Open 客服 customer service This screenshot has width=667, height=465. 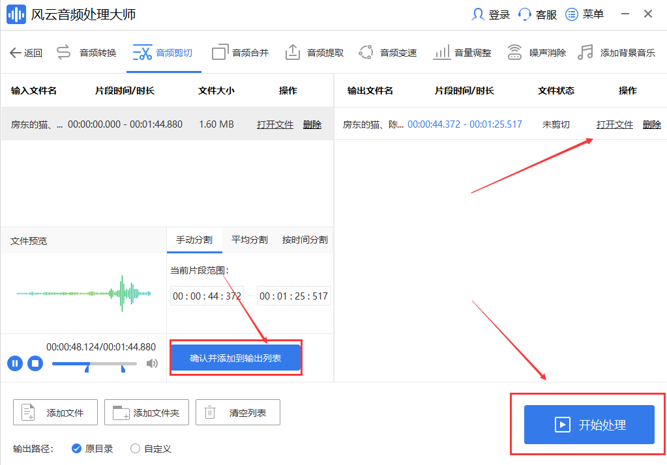537,13
